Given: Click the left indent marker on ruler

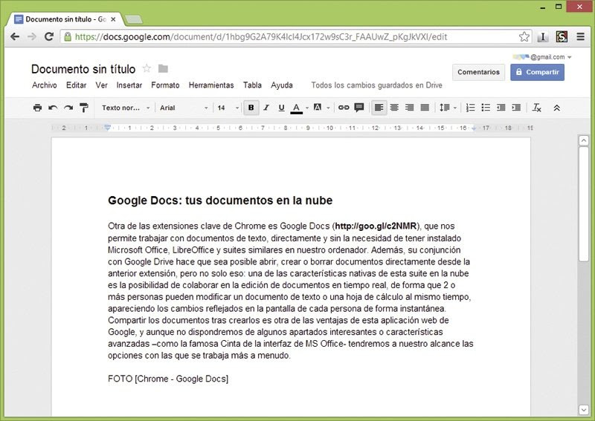Looking at the screenshot, I should click(108, 128).
